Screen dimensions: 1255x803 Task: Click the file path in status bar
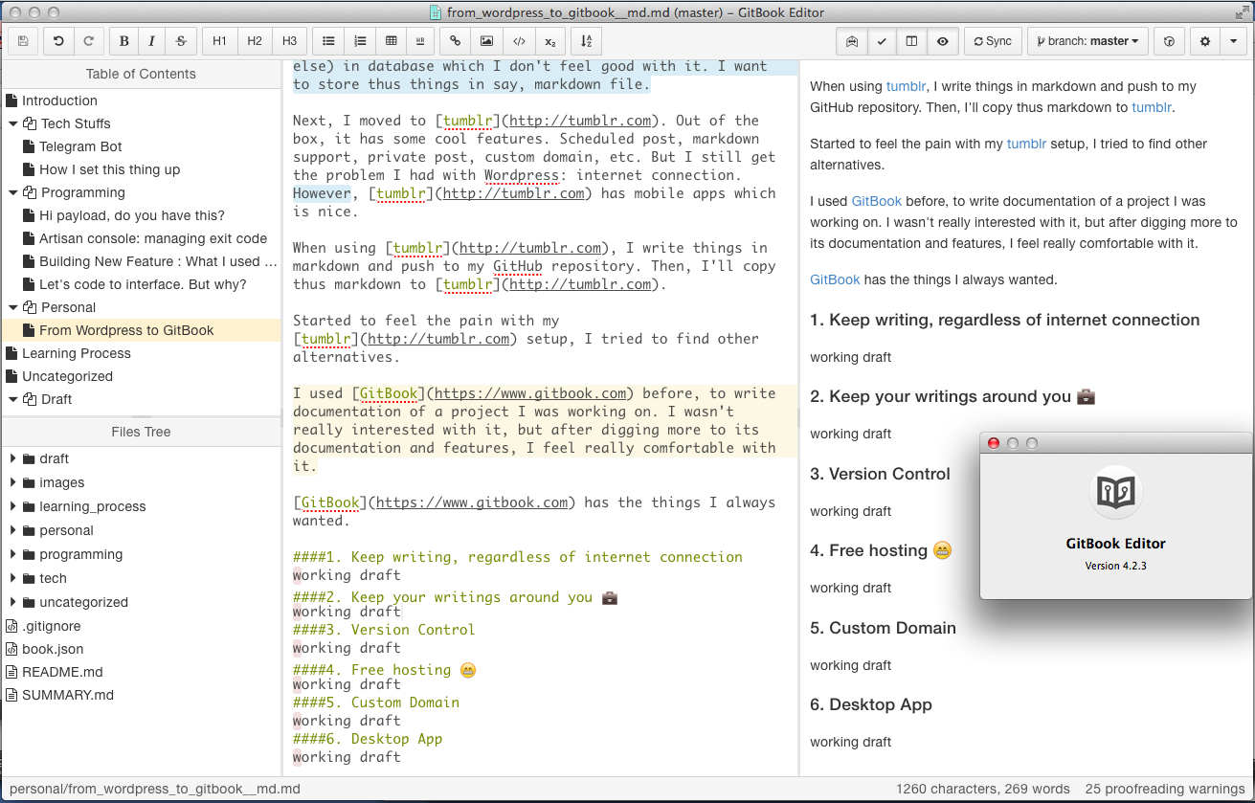pyautogui.click(x=155, y=790)
